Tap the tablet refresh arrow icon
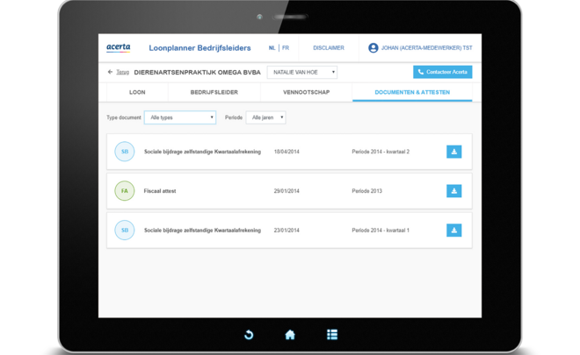 coord(249,335)
